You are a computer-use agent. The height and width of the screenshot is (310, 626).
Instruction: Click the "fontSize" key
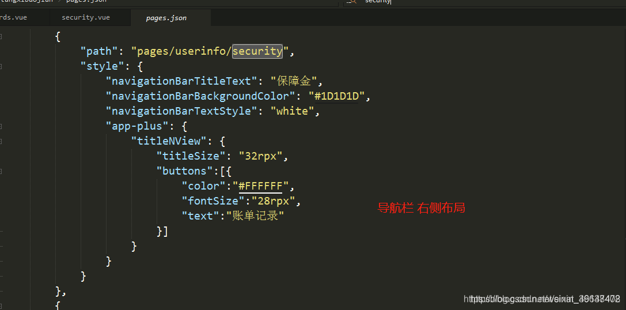(212, 201)
